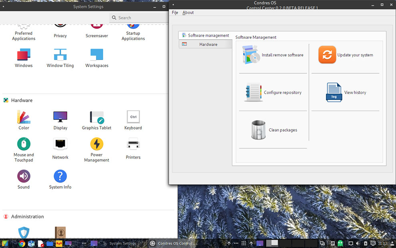The height and width of the screenshot is (248, 396).
Task: Open Screensaver settings
Action: [97, 31]
